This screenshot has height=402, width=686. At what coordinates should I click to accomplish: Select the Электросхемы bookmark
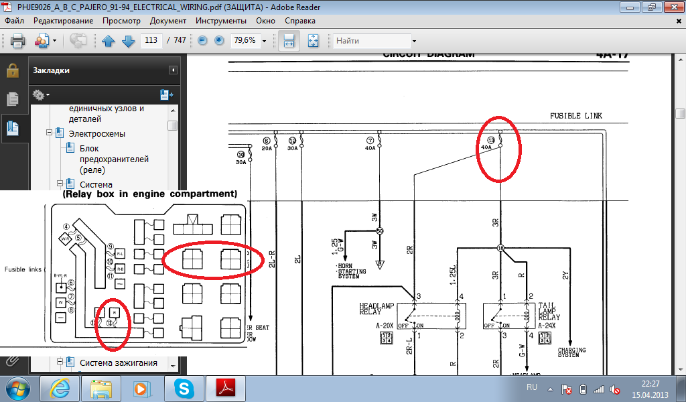point(96,133)
